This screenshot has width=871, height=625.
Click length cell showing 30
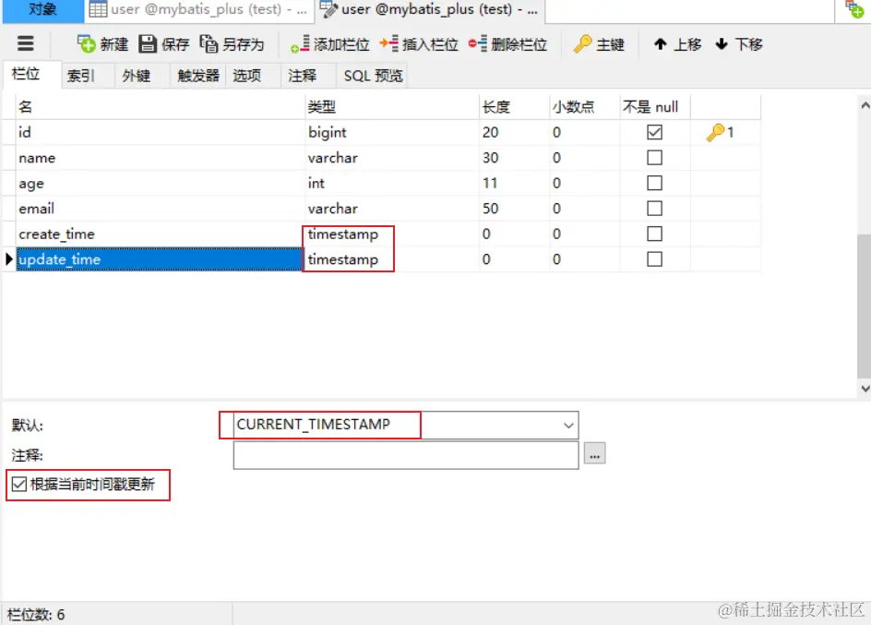point(514,158)
